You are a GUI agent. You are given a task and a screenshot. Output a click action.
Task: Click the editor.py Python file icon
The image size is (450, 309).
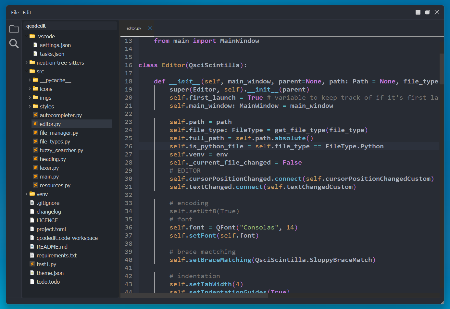(x=35, y=124)
